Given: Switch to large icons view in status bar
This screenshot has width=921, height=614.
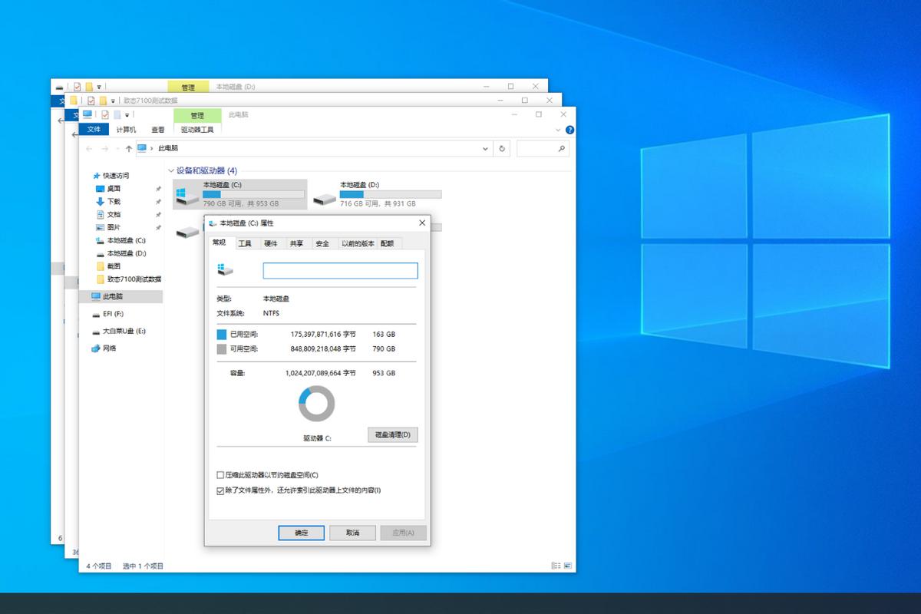Looking at the screenshot, I should [x=567, y=566].
